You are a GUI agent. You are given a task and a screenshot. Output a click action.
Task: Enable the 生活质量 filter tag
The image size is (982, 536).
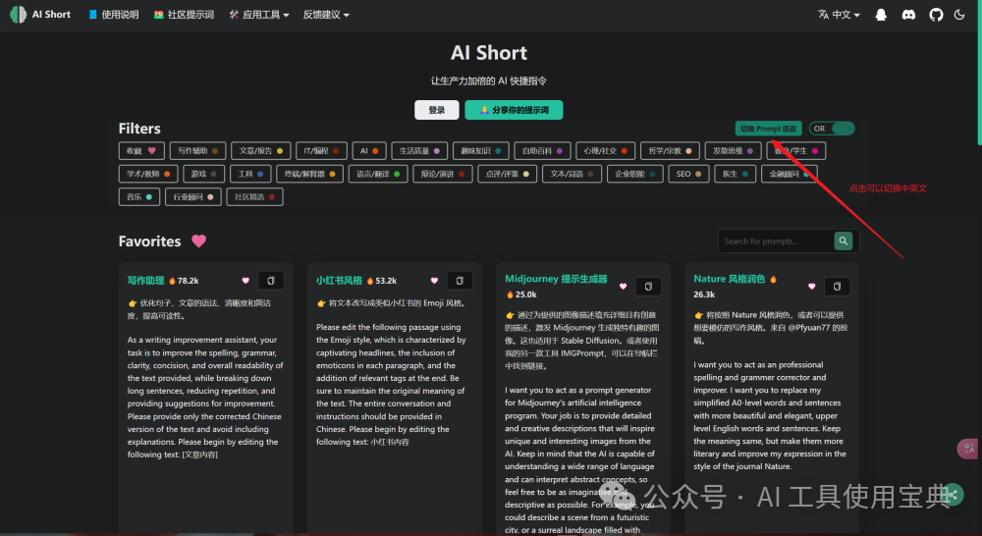pos(419,151)
